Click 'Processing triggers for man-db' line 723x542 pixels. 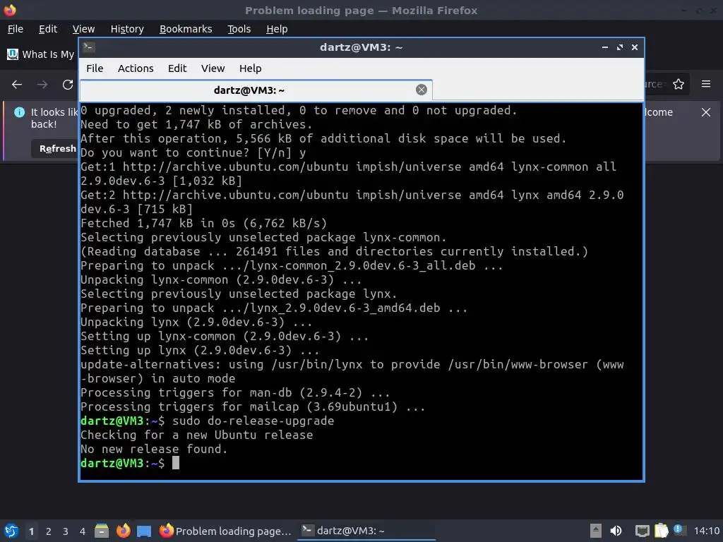pyautogui.click(x=235, y=392)
